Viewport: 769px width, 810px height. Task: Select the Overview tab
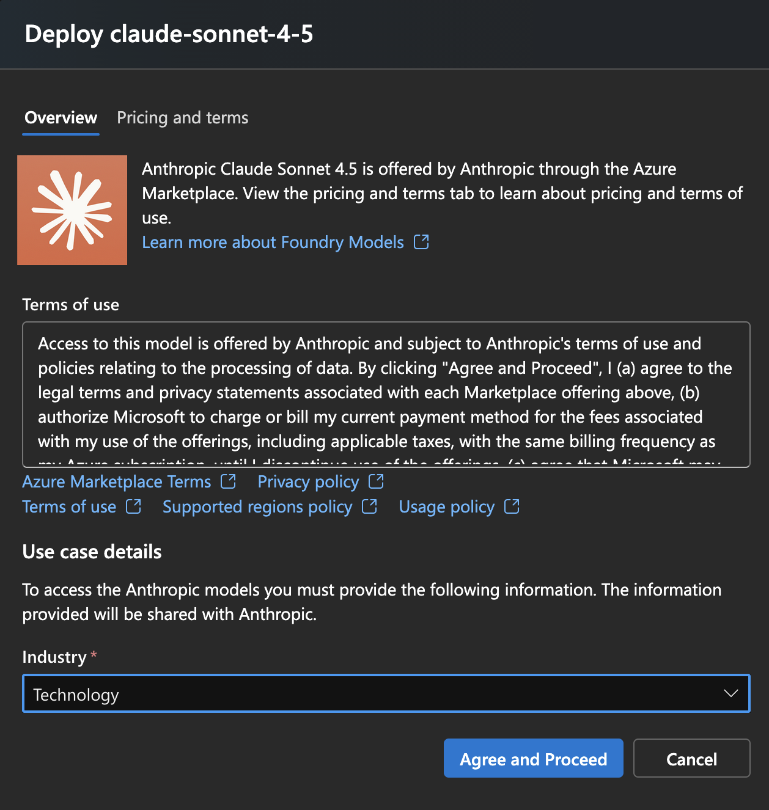coord(60,118)
